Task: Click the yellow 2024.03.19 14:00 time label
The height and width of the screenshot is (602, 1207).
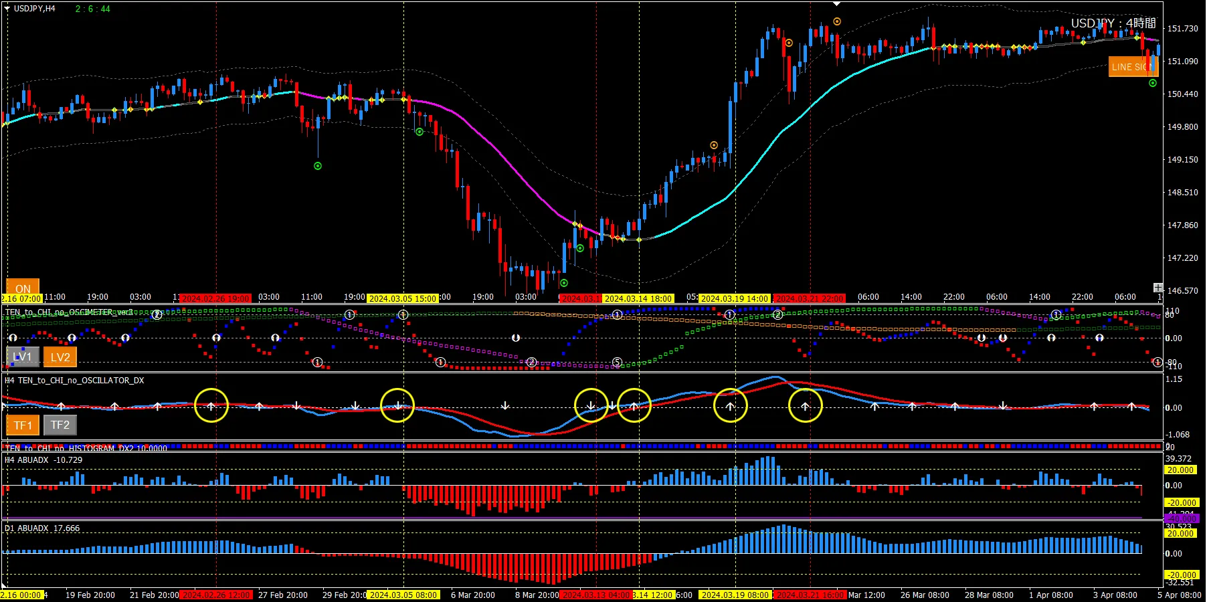Action: coord(735,298)
